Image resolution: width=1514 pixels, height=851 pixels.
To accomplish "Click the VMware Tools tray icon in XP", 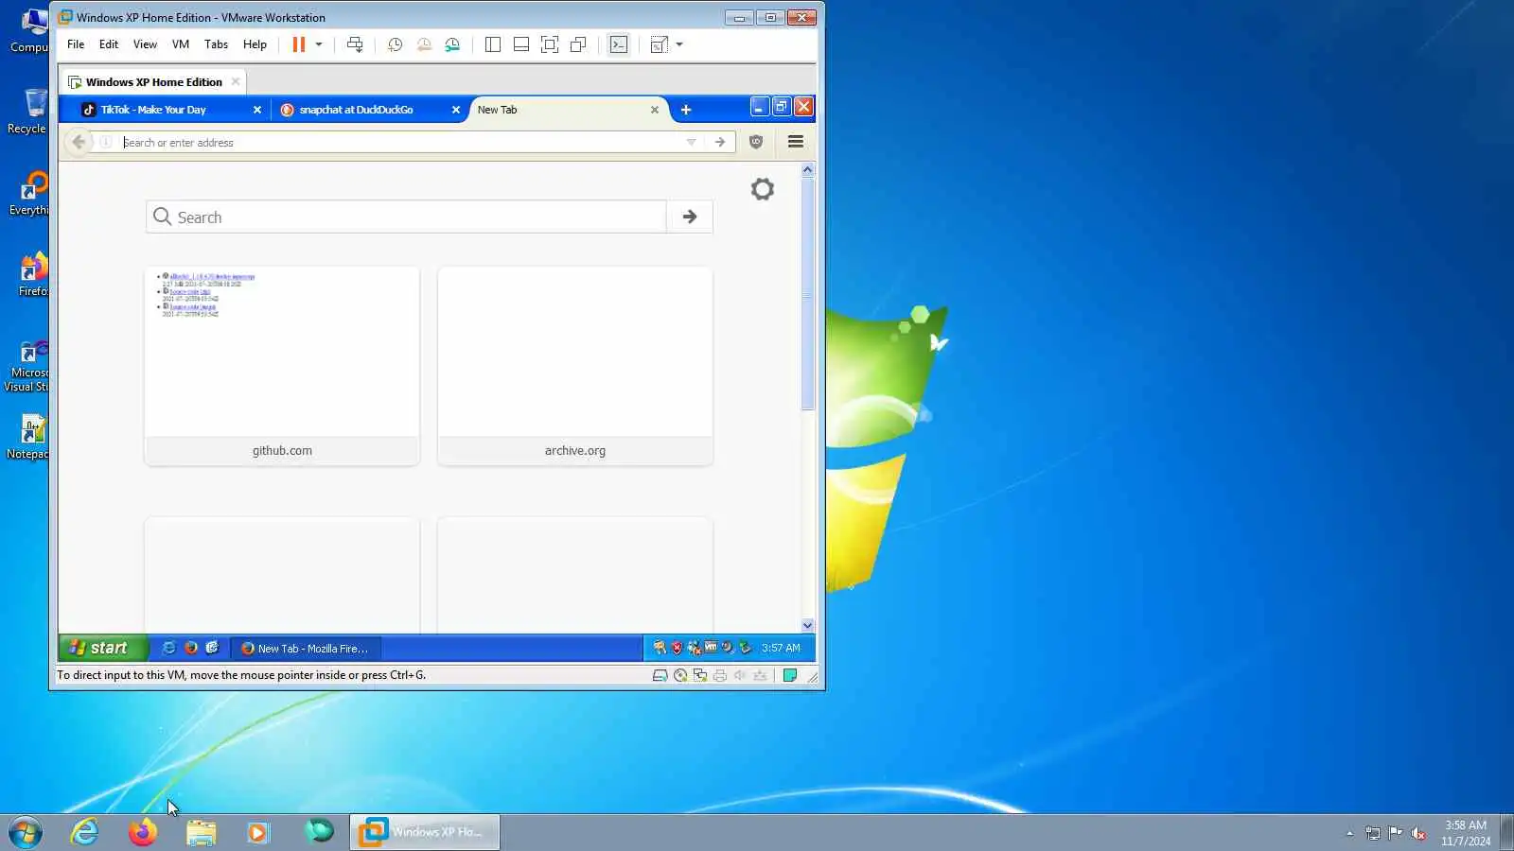I will pos(711,648).
